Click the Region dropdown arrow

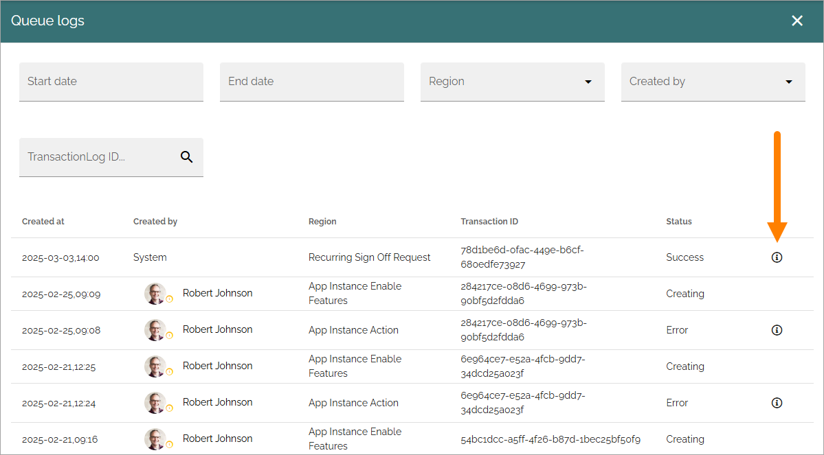click(x=588, y=82)
